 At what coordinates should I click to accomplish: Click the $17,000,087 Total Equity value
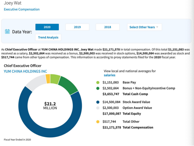point(112,114)
